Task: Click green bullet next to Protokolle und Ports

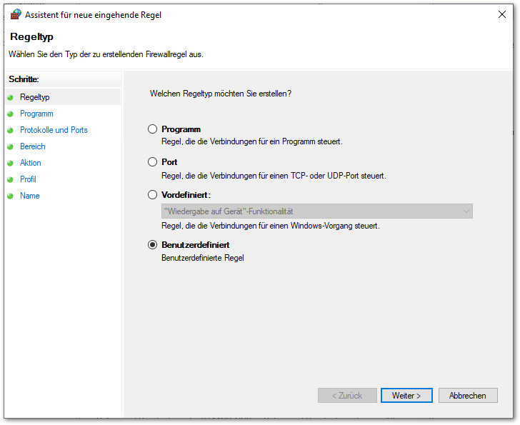Action: [10, 130]
